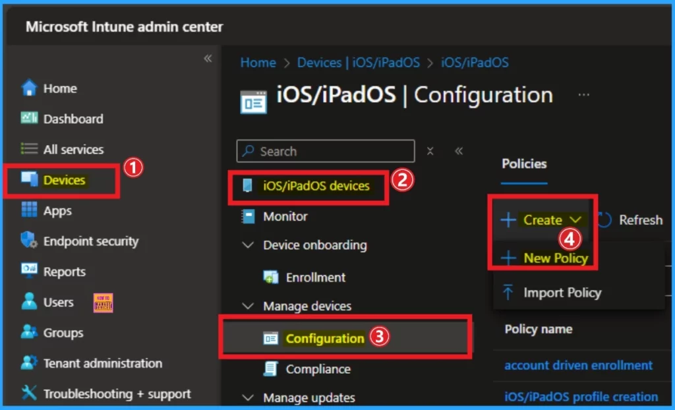Click the All services list icon
This screenshot has height=410, width=675.
[x=29, y=149]
